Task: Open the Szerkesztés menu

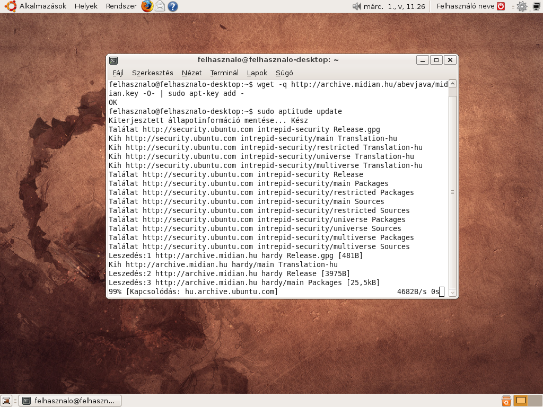Action: [152, 73]
